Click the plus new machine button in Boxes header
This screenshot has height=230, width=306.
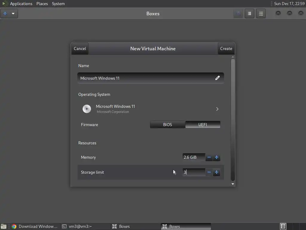pyautogui.click(x=5, y=13)
